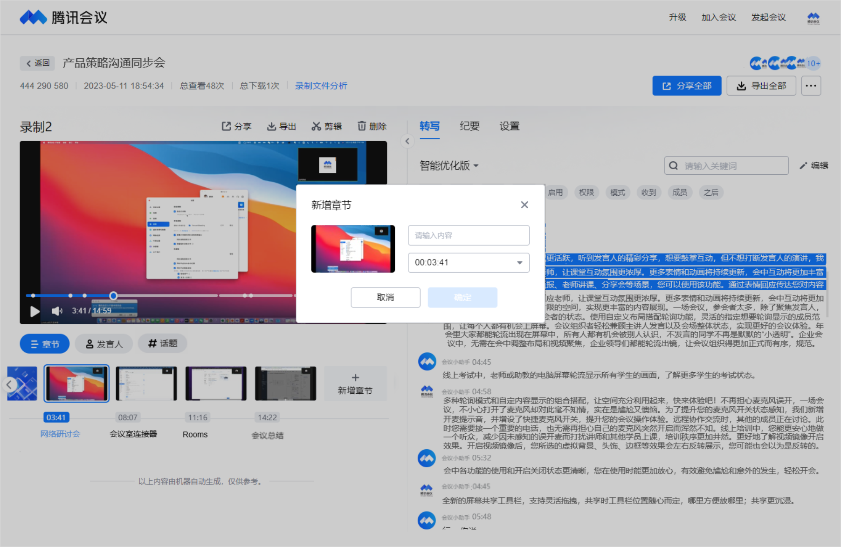Viewport: 841px width, 547px height.
Task: Click the 14:22 timeline marker
Action: click(x=268, y=417)
